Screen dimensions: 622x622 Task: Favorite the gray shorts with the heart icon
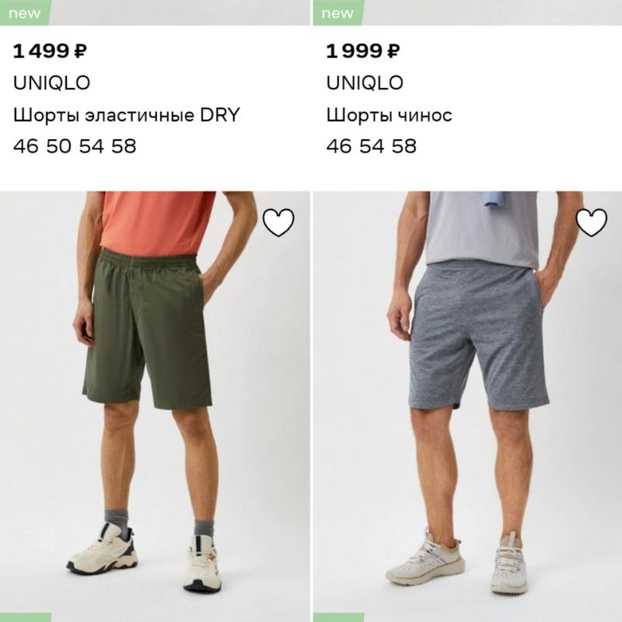(x=591, y=222)
